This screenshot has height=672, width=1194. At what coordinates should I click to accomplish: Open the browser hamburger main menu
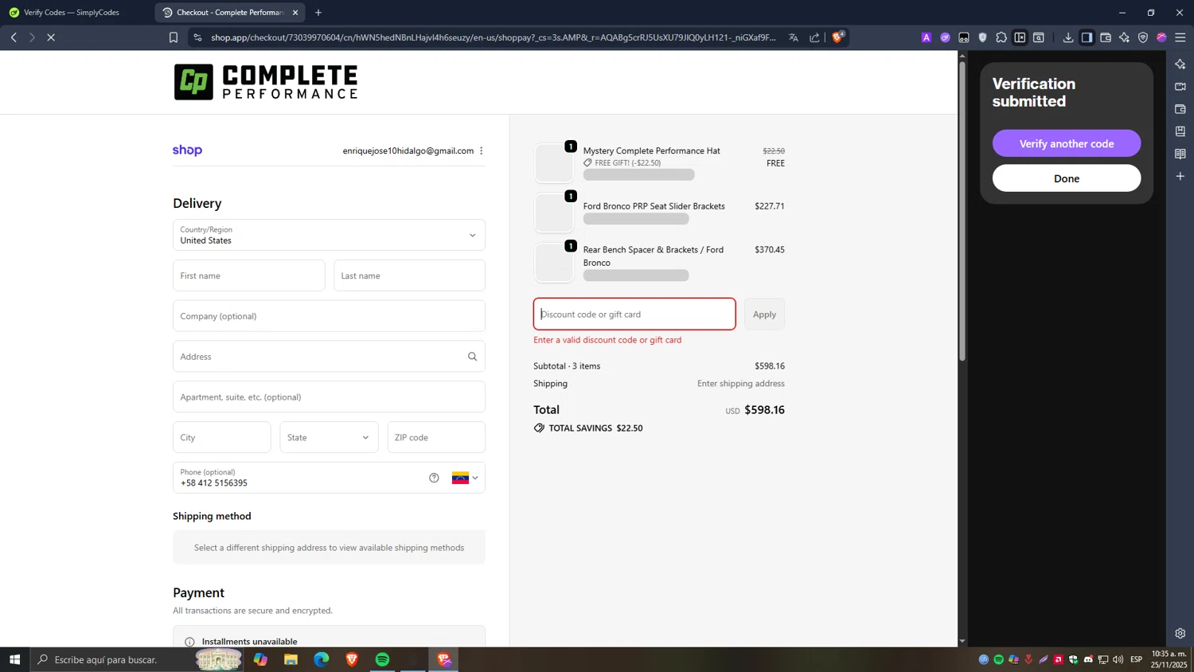point(1180,37)
